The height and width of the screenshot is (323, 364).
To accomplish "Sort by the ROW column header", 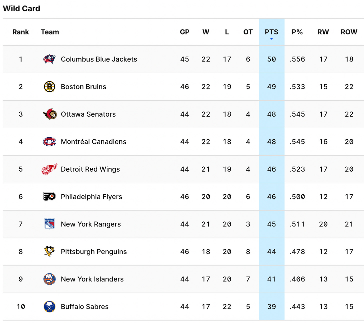I will 349,32.
